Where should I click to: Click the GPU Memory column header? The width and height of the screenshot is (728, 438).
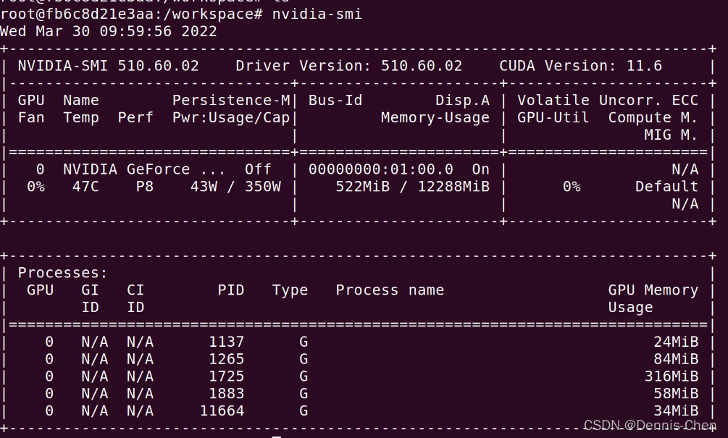[x=653, y=290]
